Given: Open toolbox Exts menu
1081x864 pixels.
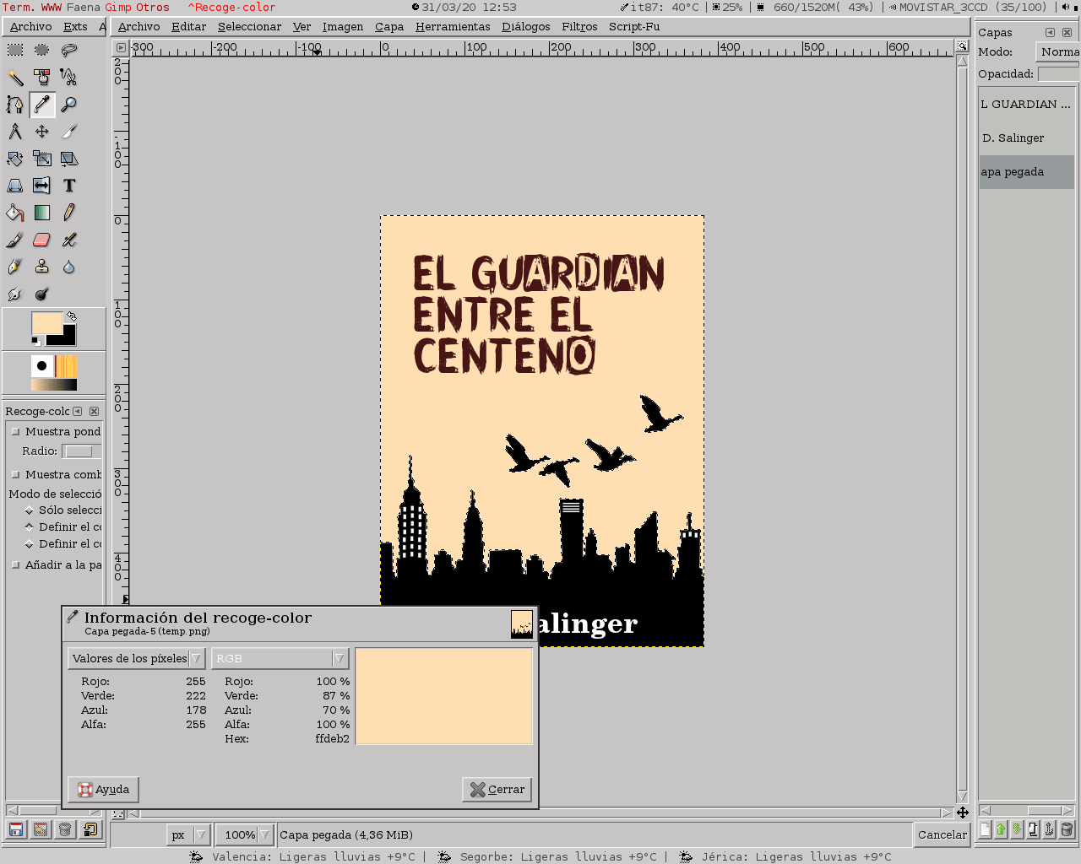Looking at the screenshot, I should pyautogui.click(x=75, y=27).
